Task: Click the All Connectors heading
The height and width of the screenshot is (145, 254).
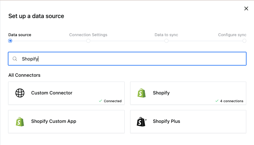Action: click(24, 75)
